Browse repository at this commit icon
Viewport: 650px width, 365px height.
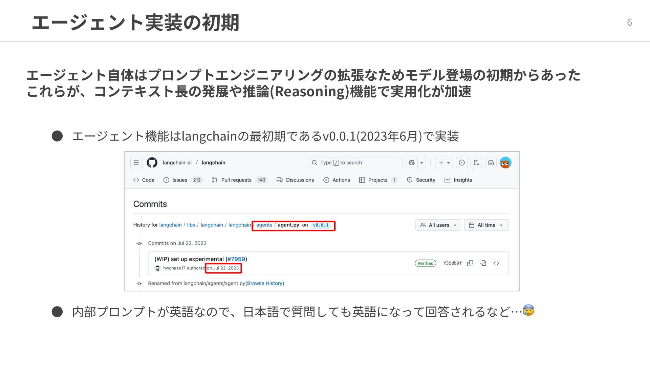pos(496,263)
